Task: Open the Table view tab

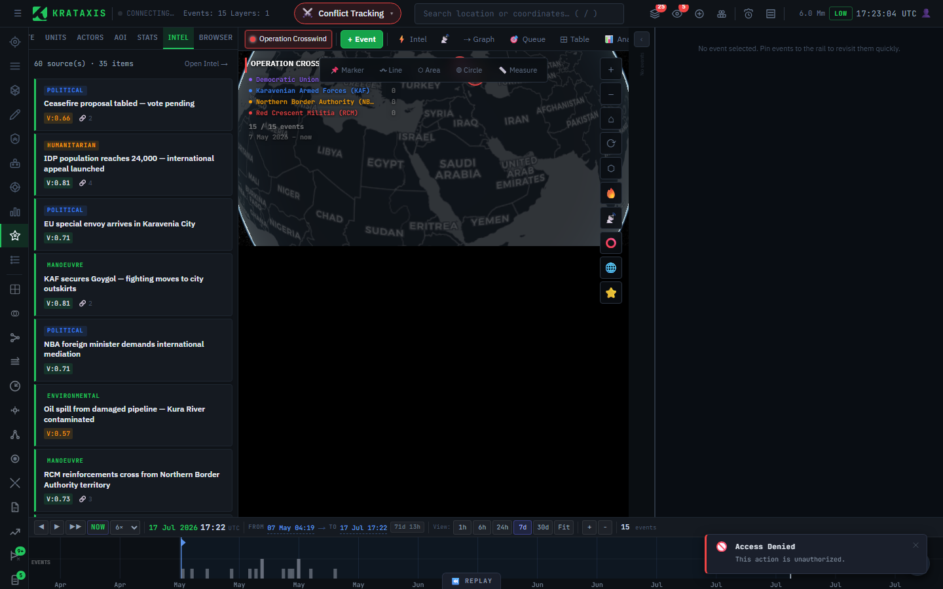Action: [x=575, y=39]
